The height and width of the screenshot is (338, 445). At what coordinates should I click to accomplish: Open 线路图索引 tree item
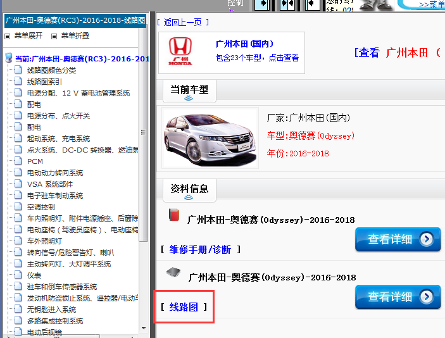click(x=44, y=82)
